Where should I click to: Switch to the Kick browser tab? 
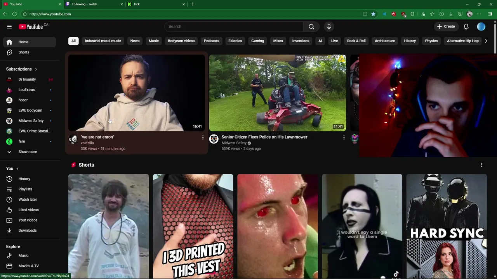point(156,4)
